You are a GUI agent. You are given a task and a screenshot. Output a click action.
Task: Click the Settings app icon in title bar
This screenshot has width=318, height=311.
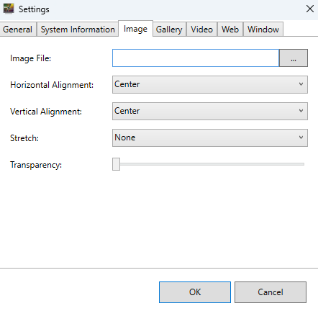point(9,9)
